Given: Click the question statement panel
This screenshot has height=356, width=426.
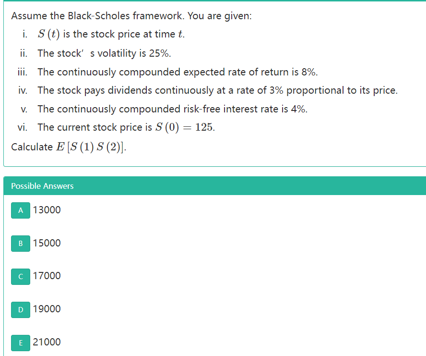Looking at the screenshot, I should point(213,82).
